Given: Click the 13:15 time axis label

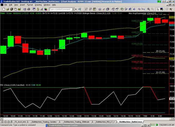Looking at the screenshot, I should click(86, 116).
